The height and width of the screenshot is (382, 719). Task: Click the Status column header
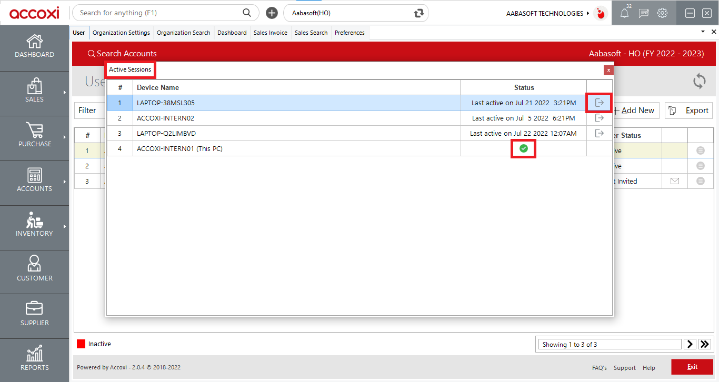[524, 87]
